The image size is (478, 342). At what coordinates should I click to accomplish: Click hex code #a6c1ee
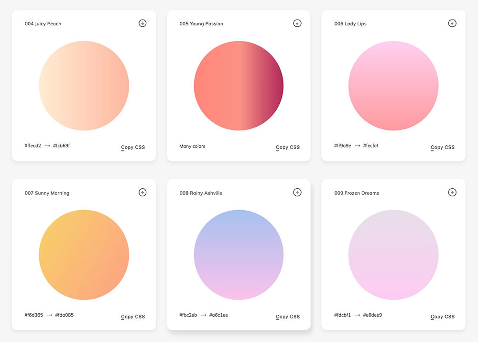click(218, 315)
